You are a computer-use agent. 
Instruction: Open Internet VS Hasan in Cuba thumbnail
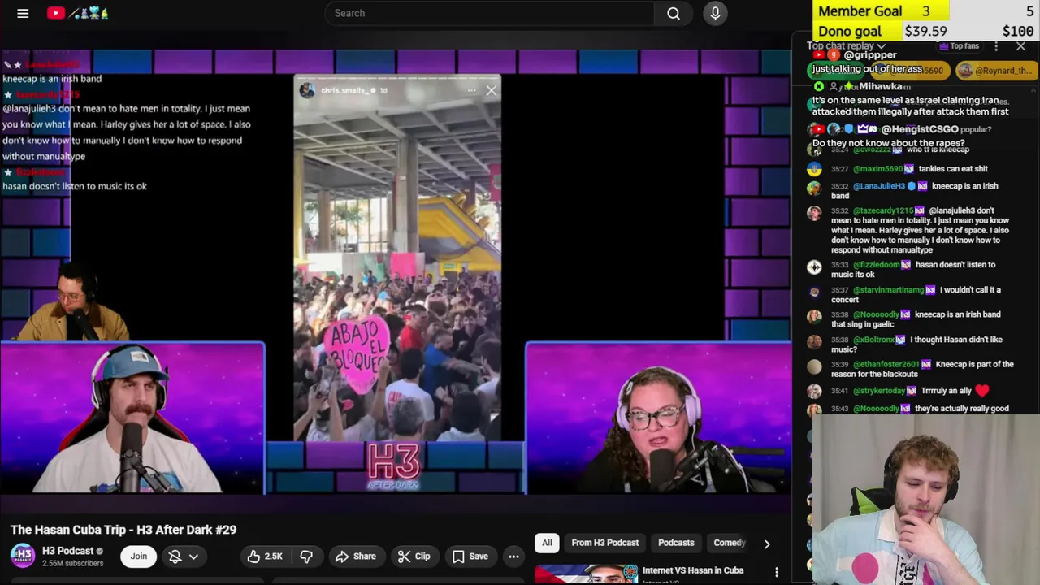point(586,574)
